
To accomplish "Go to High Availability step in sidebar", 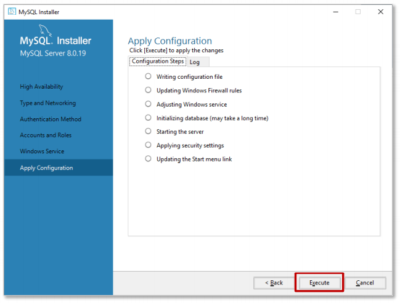I will 41,87.
